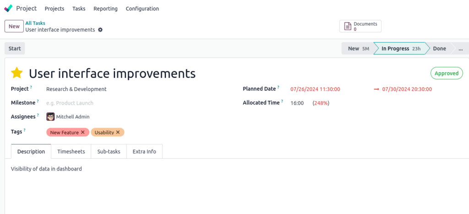Move task to Done stage

(x=439, y=48)
